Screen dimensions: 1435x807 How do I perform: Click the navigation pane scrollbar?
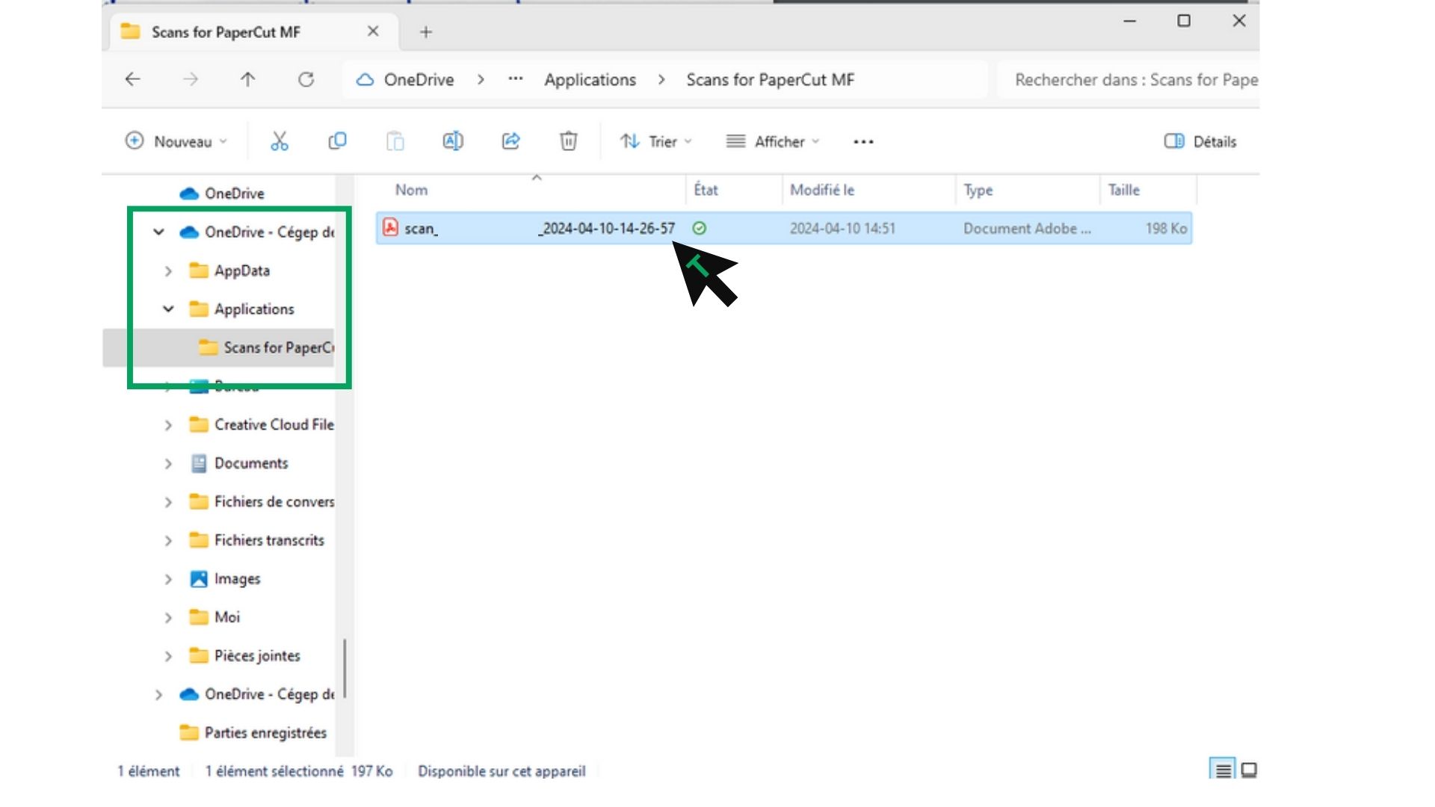tap(345, 669)
